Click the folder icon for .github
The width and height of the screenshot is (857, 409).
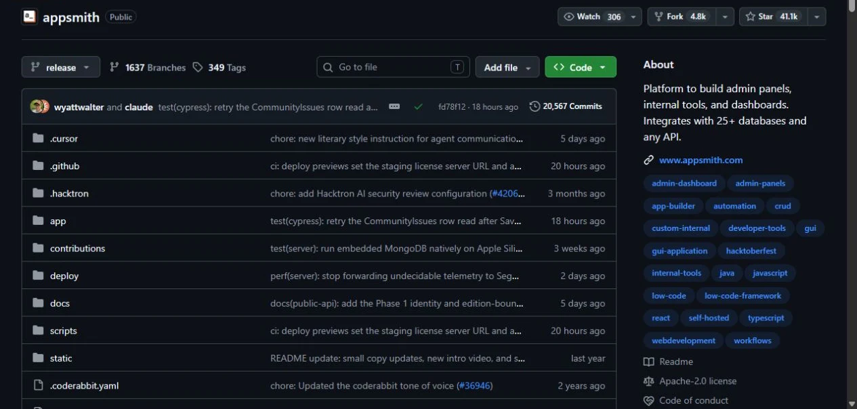[38, 166]
